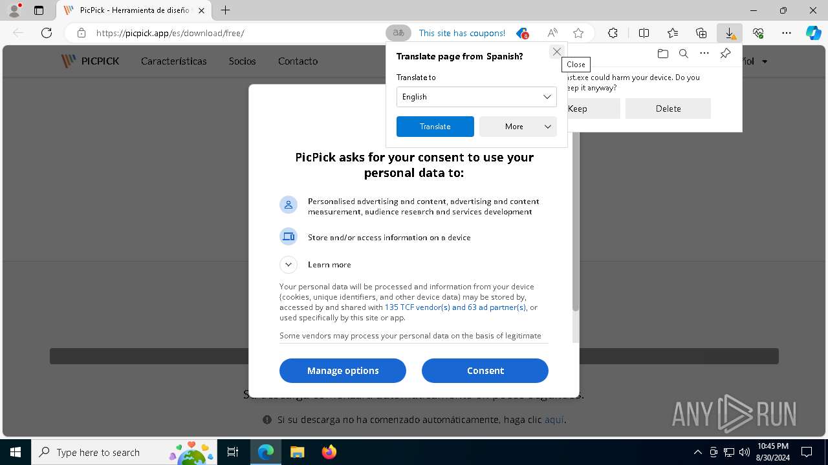Open Microsoft Edge from the taskbar

[x=266, y=452]
